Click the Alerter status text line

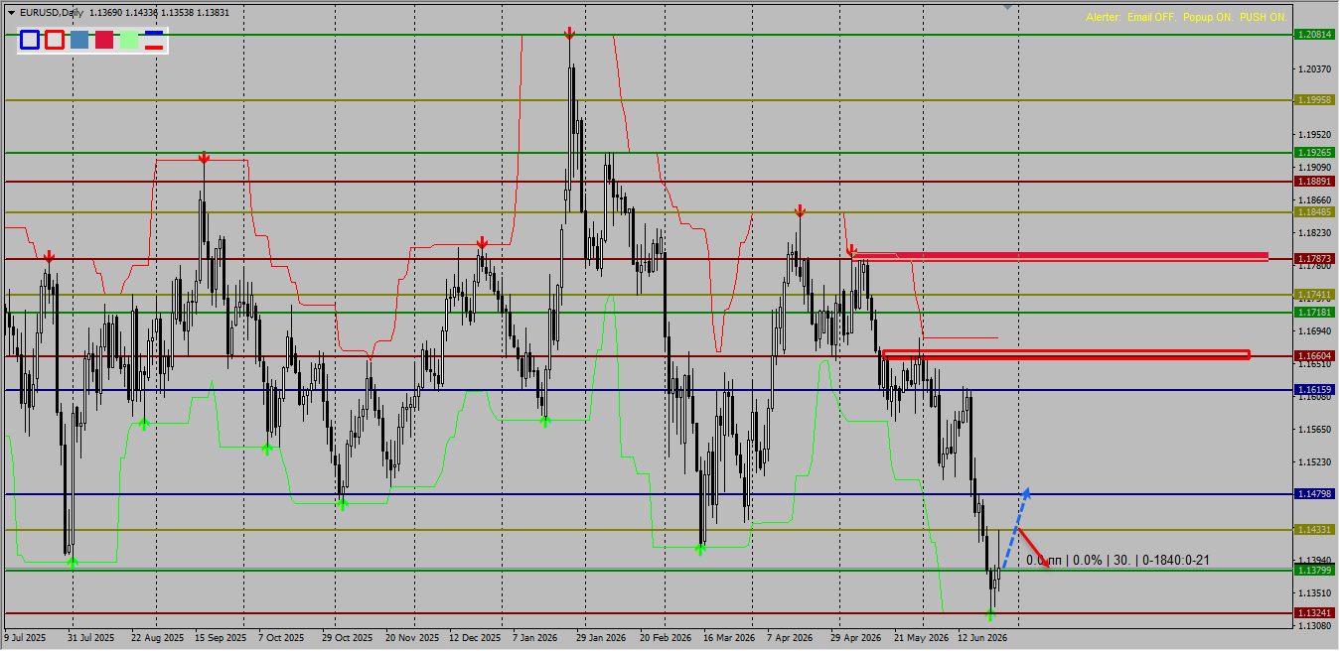coord(1187,18)
